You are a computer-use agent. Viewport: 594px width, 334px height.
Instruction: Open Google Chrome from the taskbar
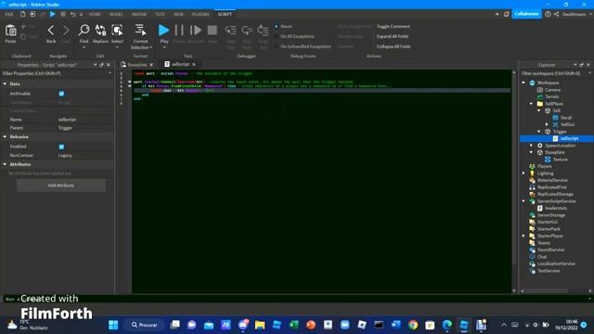[413, 325]
